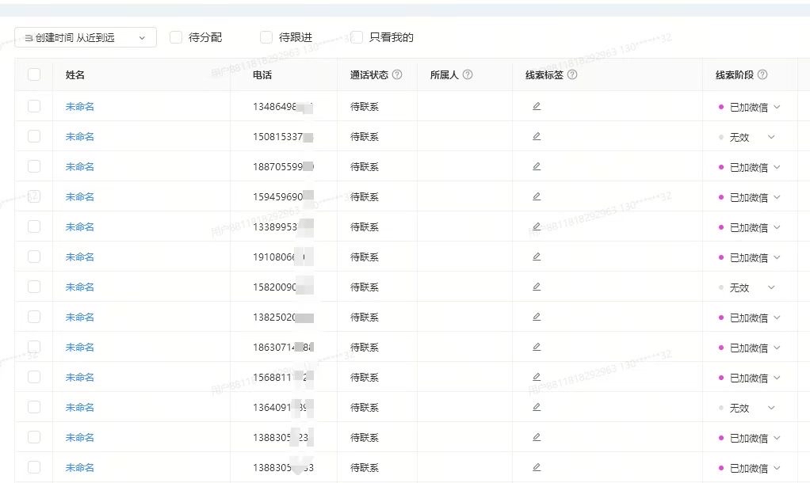
Task: Click the 线索阶段 column header label
Action: pos(735,74)
